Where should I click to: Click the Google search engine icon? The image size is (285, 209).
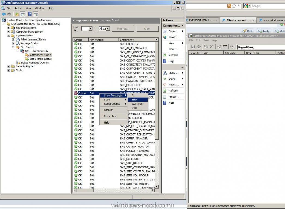pos(246,6)
